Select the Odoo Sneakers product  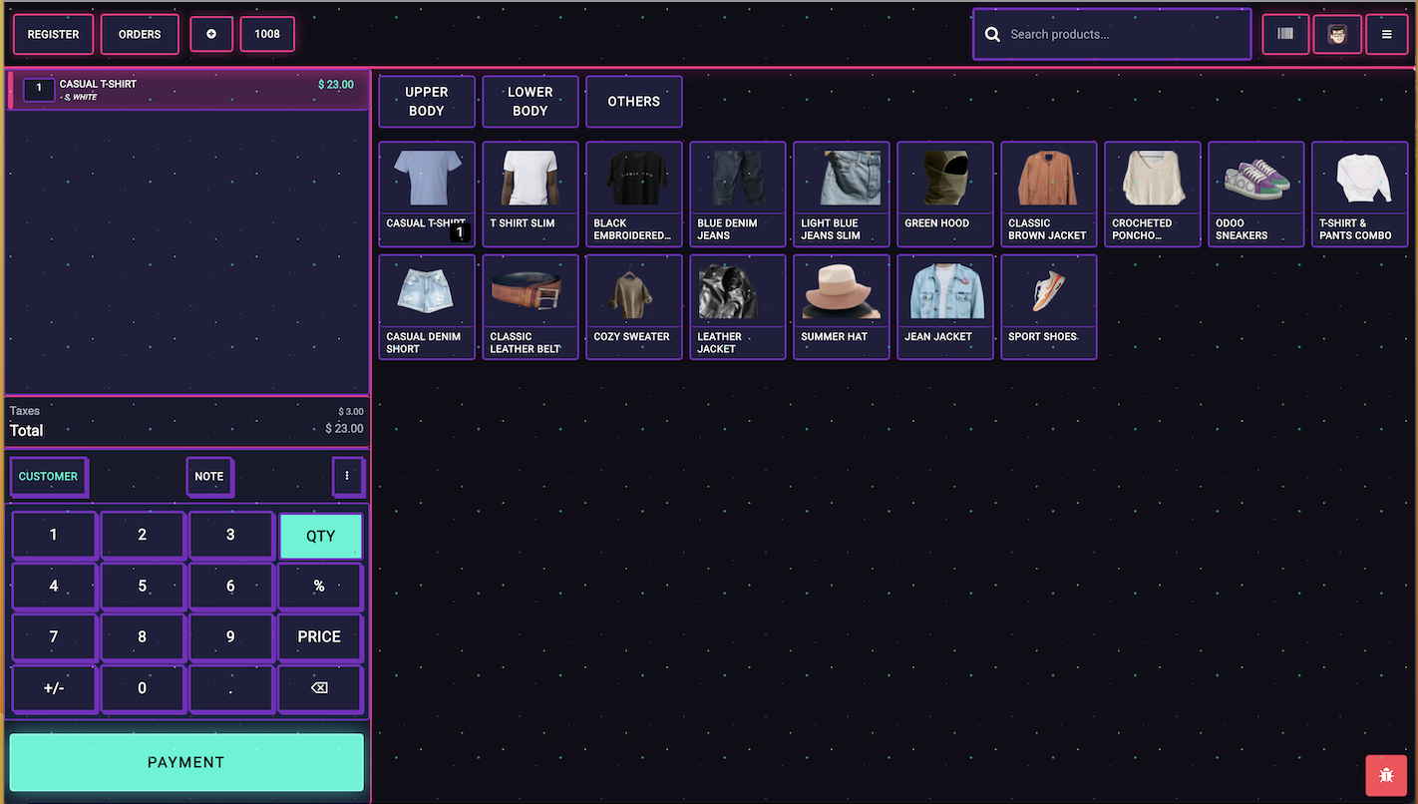(x=1255, y=194)
